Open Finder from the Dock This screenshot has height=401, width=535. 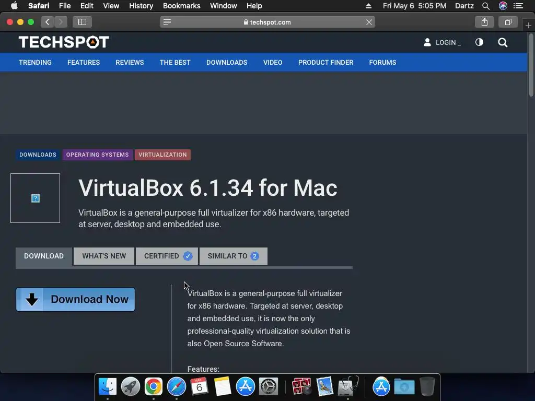point(108,387)
